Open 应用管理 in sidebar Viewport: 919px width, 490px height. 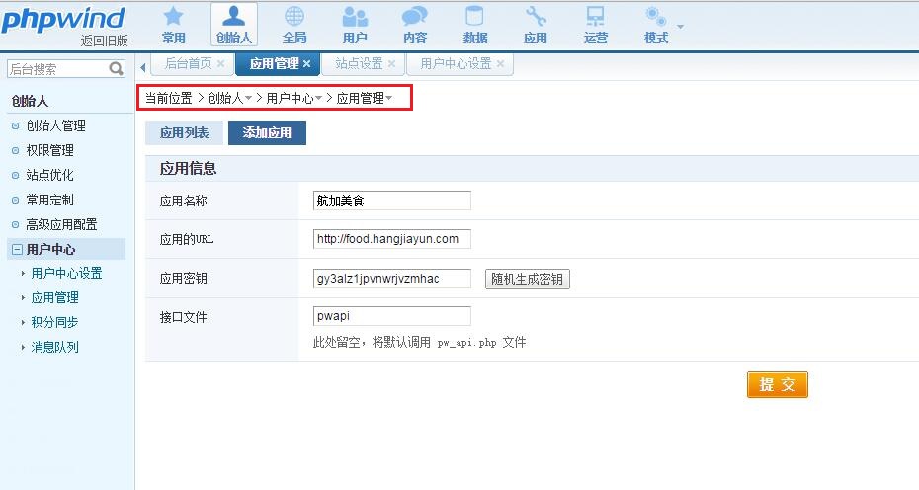[54, 297]
